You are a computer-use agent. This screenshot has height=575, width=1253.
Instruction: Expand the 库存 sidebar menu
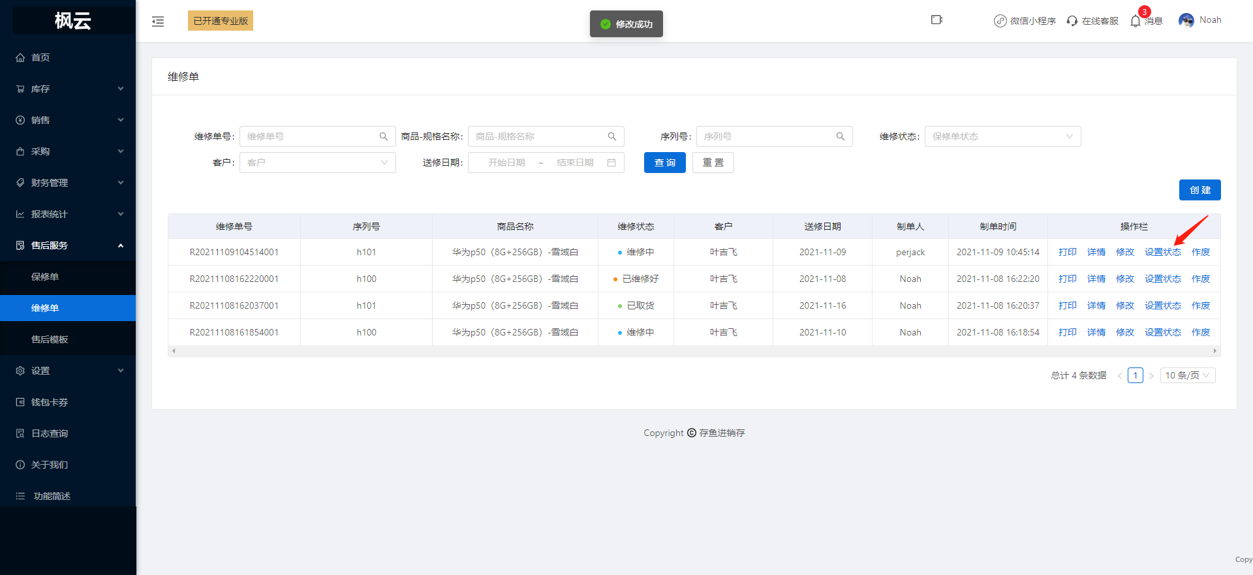point(68,89)
